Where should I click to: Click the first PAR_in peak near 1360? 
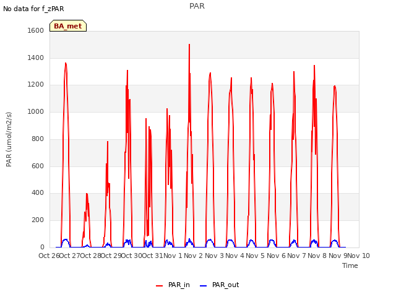point(66,63)
